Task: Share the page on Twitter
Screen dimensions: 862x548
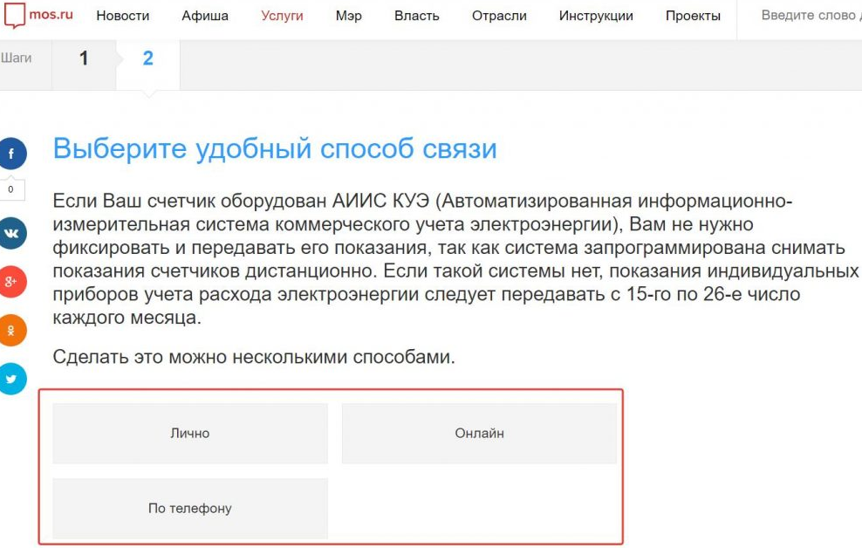Action: (x=12, y=379)
